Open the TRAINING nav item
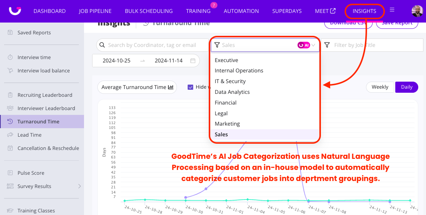 coord(198,11)
